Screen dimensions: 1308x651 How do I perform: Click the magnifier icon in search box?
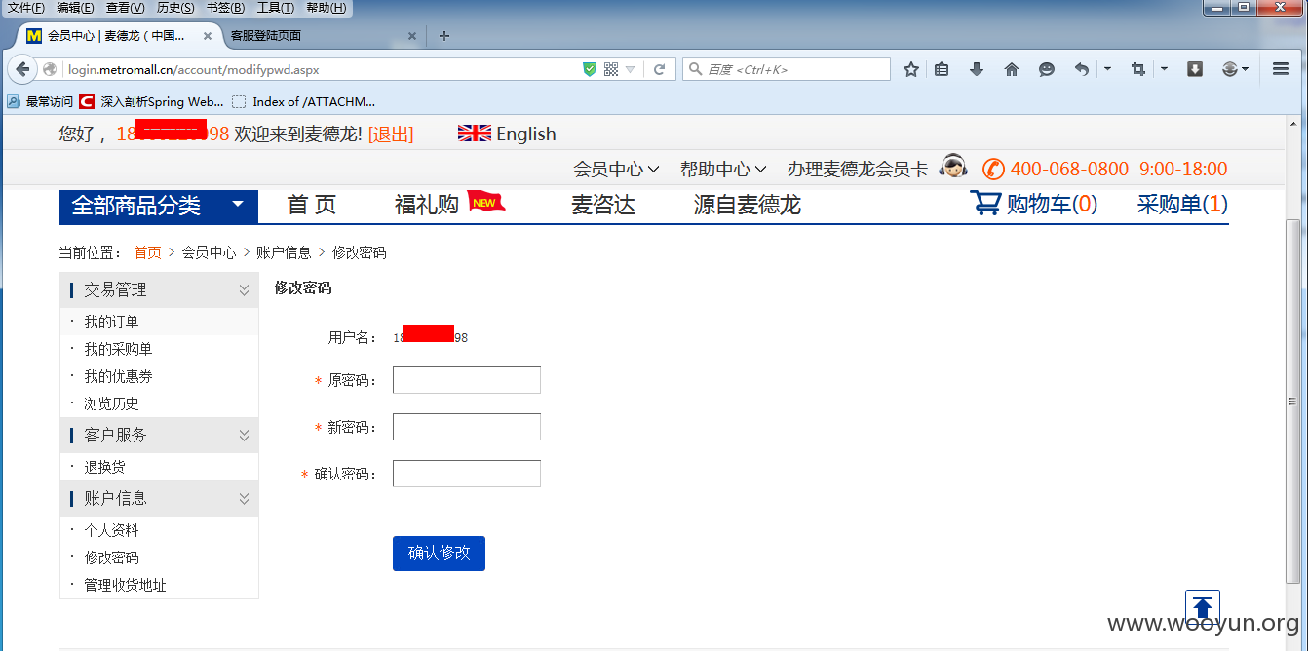coord(695,69)
